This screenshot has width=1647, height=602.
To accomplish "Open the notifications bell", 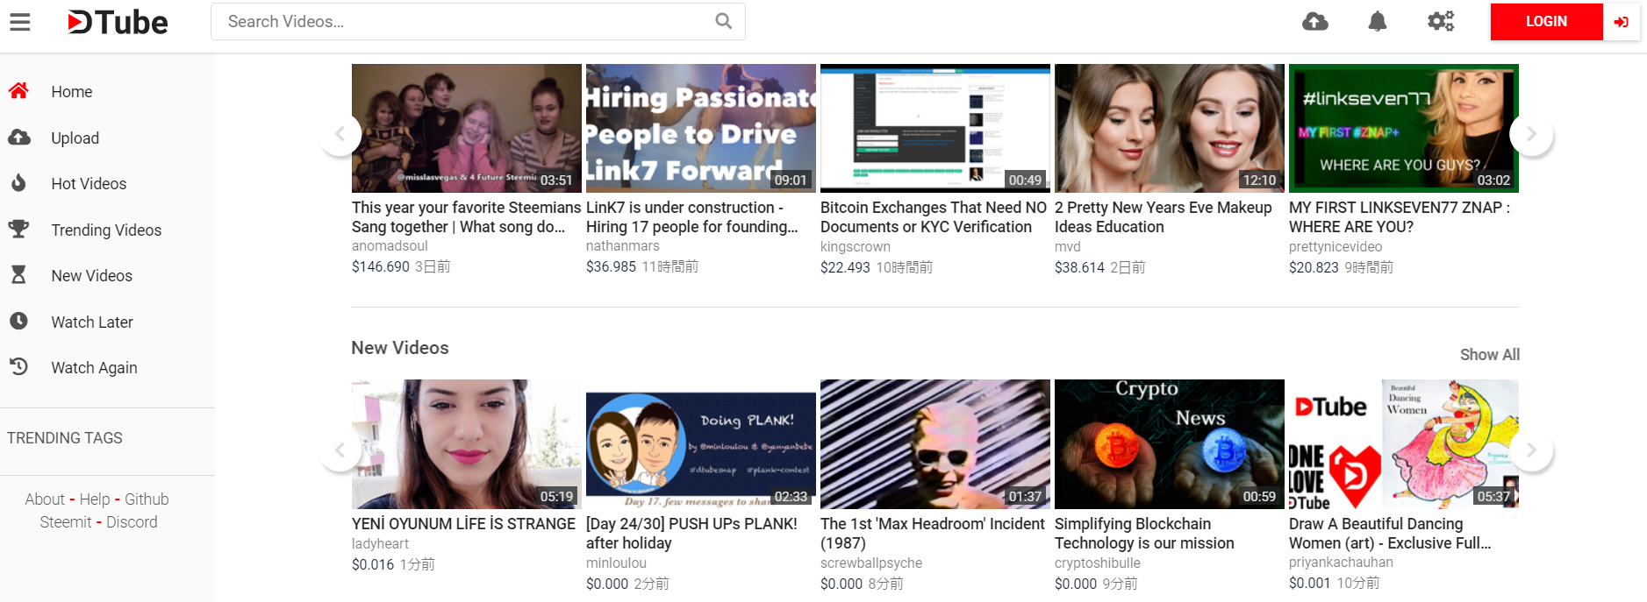I will click(x=1378, y=21).
